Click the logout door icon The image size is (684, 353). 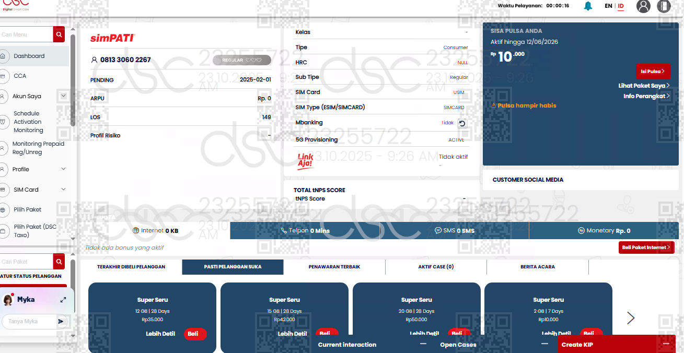(663, 6)
